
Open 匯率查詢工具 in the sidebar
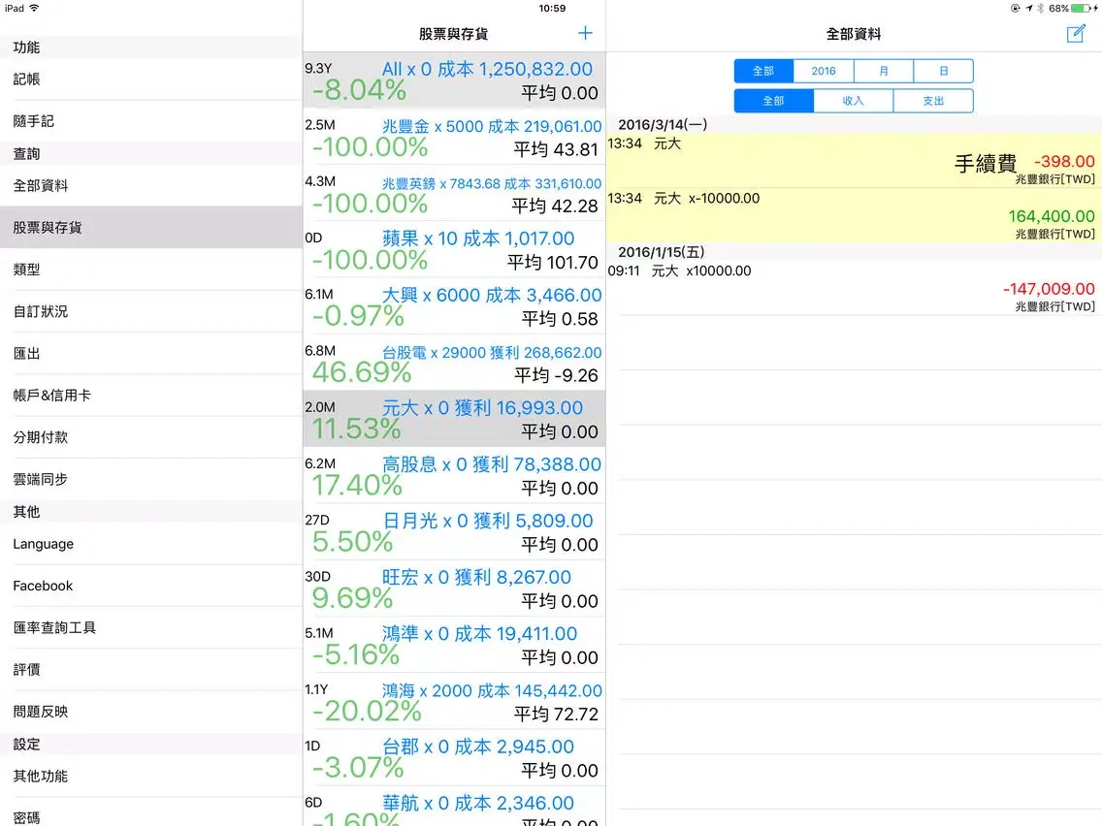[x=151, y=628]
